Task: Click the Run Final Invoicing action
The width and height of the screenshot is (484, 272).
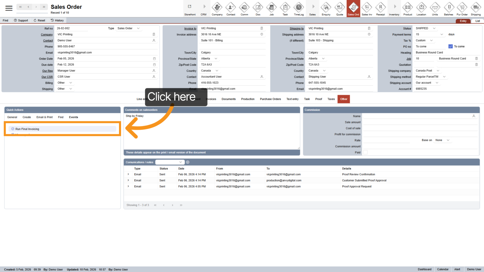Action: [x=27, y=129]
